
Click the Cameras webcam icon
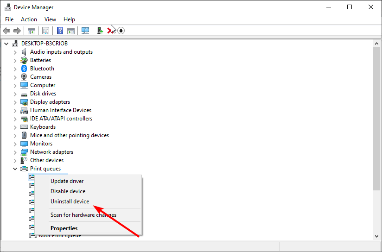point(24,77)
